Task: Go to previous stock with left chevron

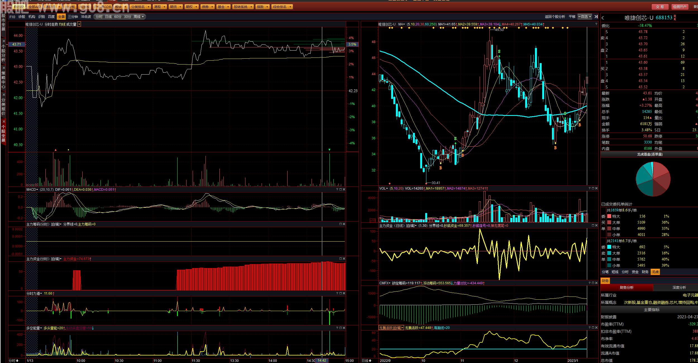Action: pos(603,18)
